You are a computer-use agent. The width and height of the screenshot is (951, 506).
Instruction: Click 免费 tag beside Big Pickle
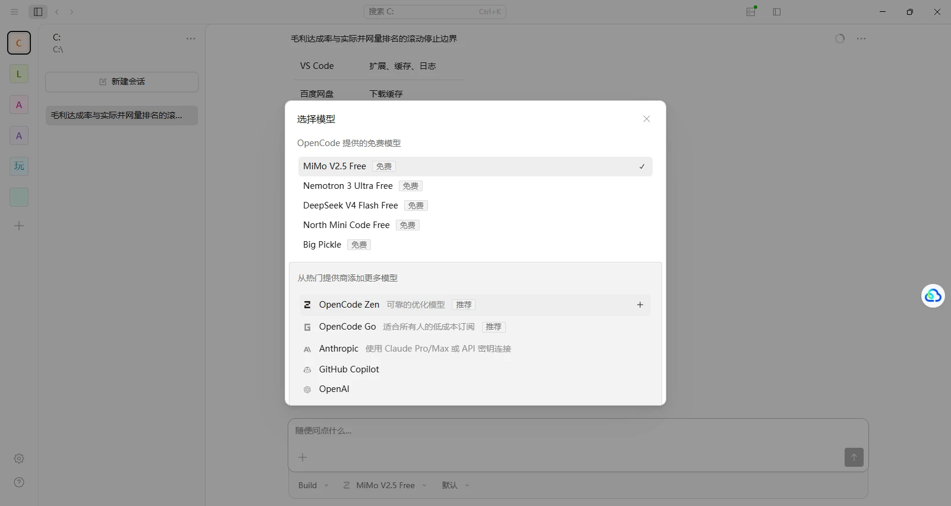pyautogui.click(x=359, y=245)
